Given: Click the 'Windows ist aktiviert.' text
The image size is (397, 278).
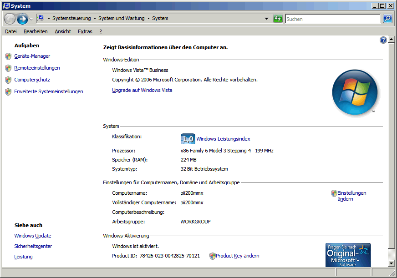Looking at the screenshot, I should pos(136,246).
